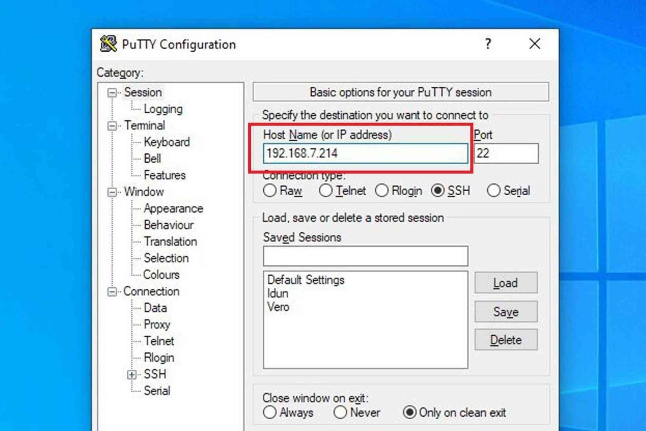Close the PuTTY Configuration dialog
The width and height of the screenshot is (646, 431).
[x=535, y=44]
